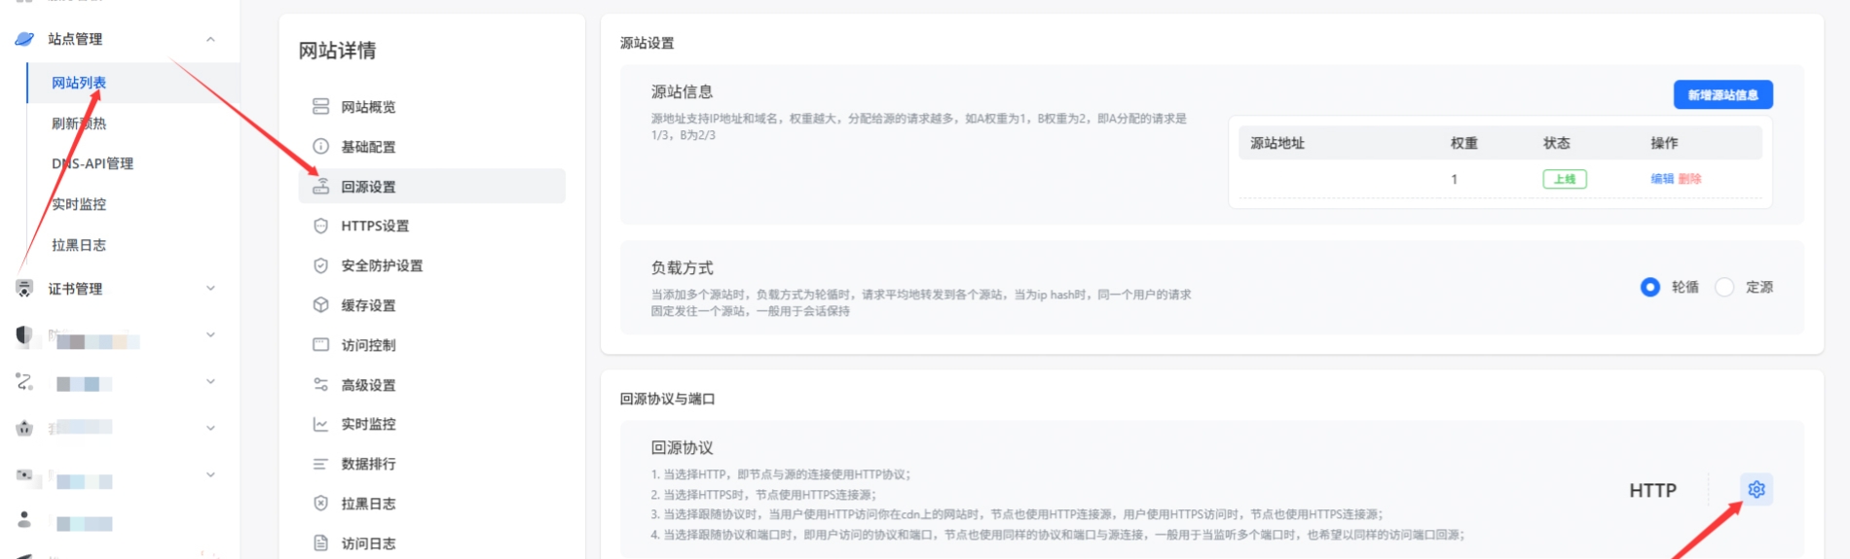The height and width of the screenshot is (559, 1850).
Task: Click the 基础配置 info icon
Action: pyautogui.click(x=320, y=147)
